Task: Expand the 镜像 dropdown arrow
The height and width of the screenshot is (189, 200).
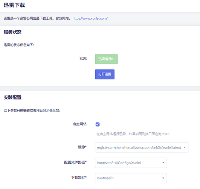Action: pyautogui.click(x=185, y=147)
